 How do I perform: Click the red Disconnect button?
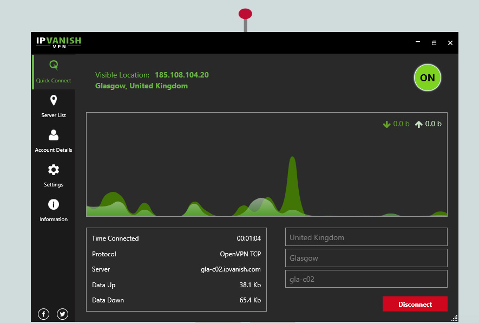point(415,304)
